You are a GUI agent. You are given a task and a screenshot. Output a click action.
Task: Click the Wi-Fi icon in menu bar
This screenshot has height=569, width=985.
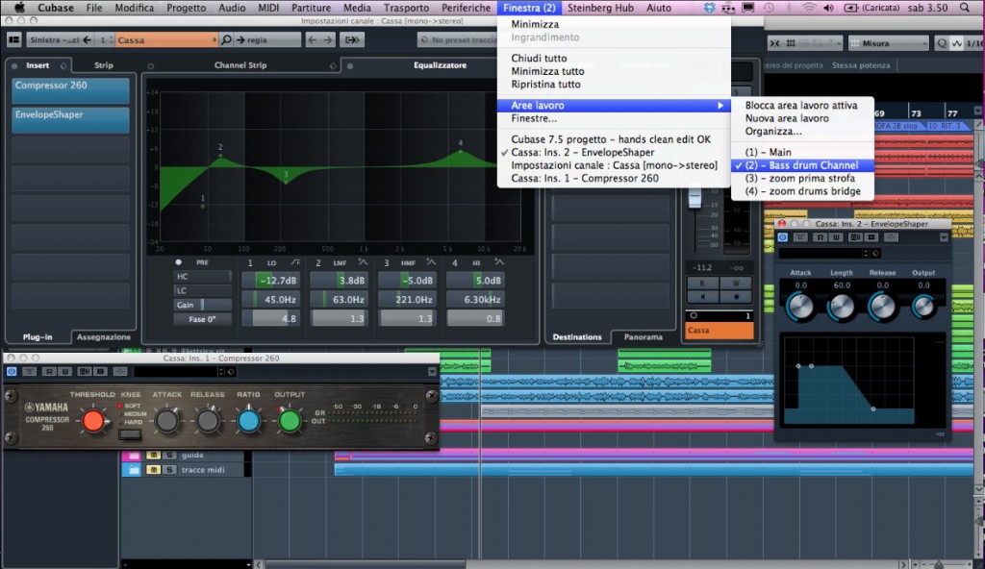pos(810,8)
